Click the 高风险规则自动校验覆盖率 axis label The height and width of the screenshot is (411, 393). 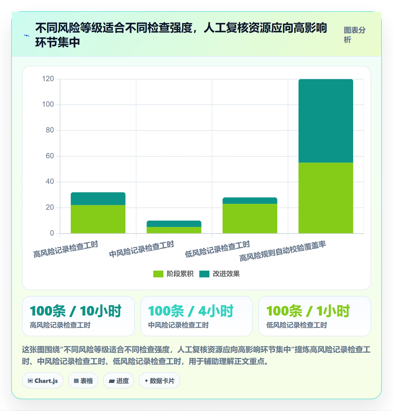tap(283, 251)
